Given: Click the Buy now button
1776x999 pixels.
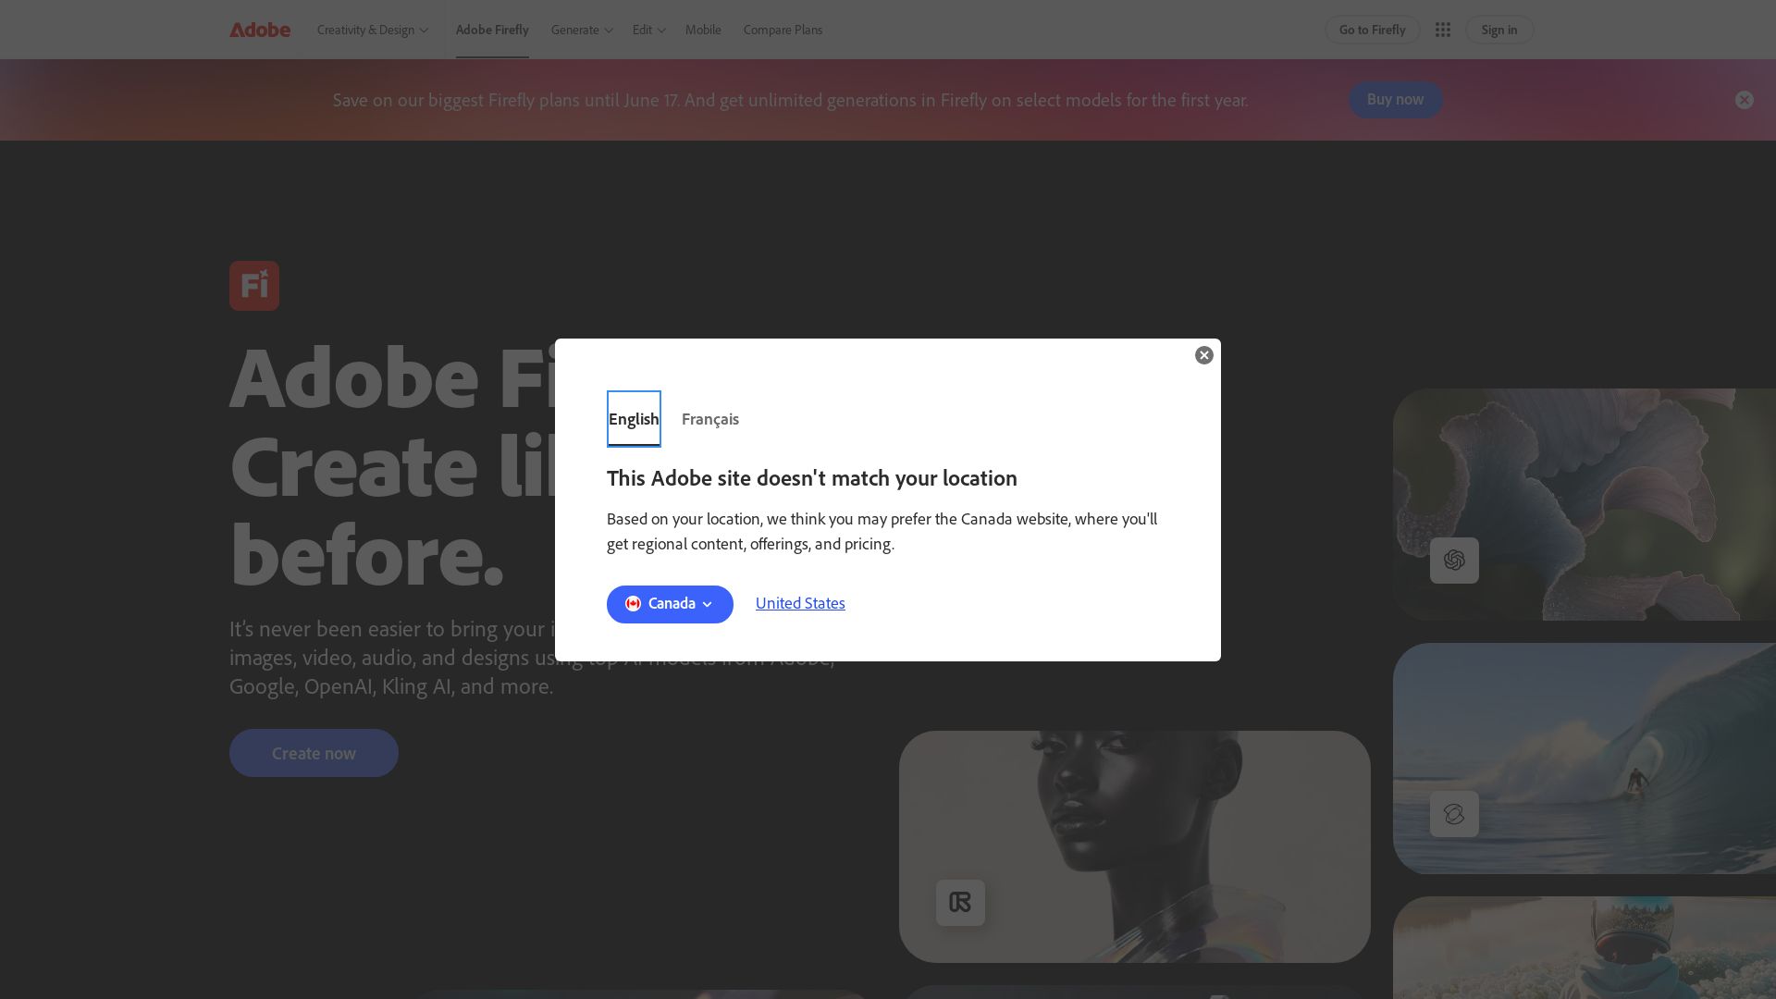Looking at the screenshot, I should (x=1395, y=100).
